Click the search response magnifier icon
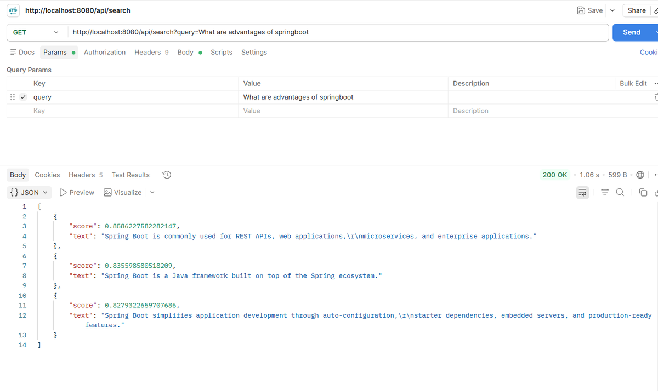 (x=620, y=192)
